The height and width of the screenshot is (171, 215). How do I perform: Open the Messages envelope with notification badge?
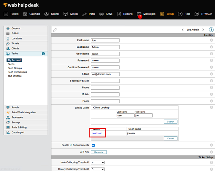139,14
